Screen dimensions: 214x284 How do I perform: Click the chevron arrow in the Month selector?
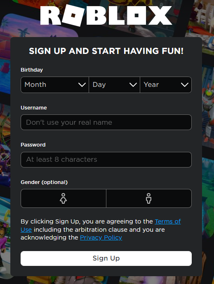pos(82,85)
